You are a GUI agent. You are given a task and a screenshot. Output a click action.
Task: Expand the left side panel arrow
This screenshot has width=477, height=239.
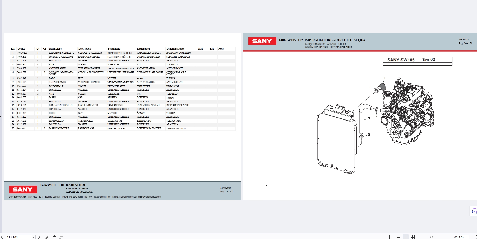point(1,117)
